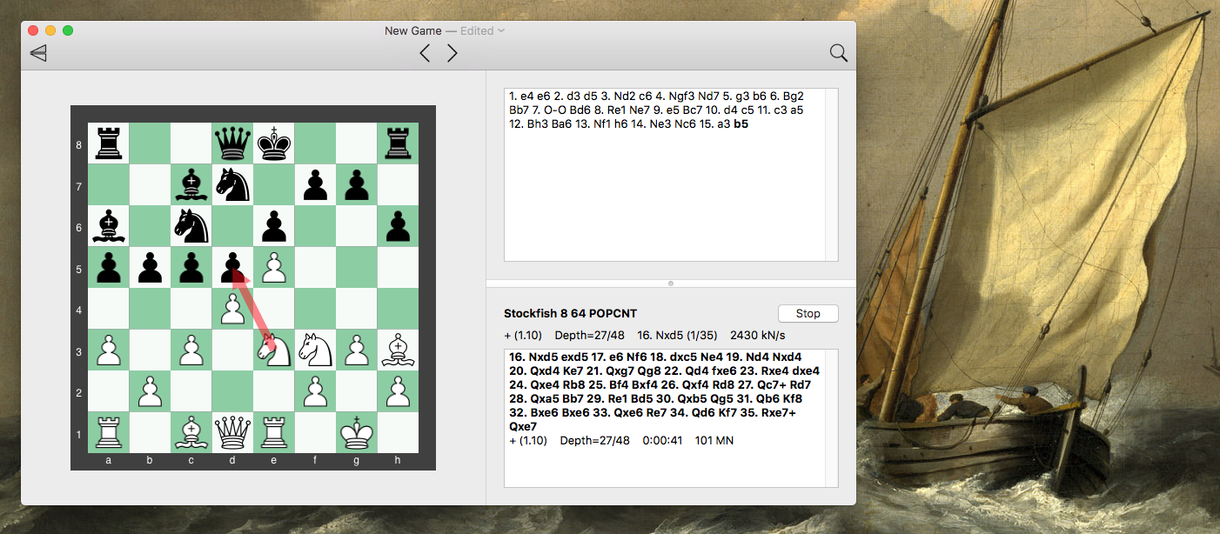Click the Stockfish 8 64 POPCNT engine label
This screenshot has height=534, width=1220.
[x=573, y=314]
